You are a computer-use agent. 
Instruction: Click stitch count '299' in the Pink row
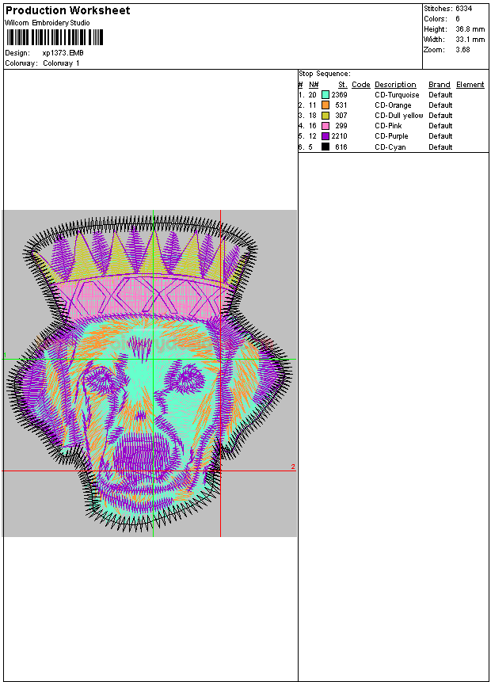coord(341,126)
